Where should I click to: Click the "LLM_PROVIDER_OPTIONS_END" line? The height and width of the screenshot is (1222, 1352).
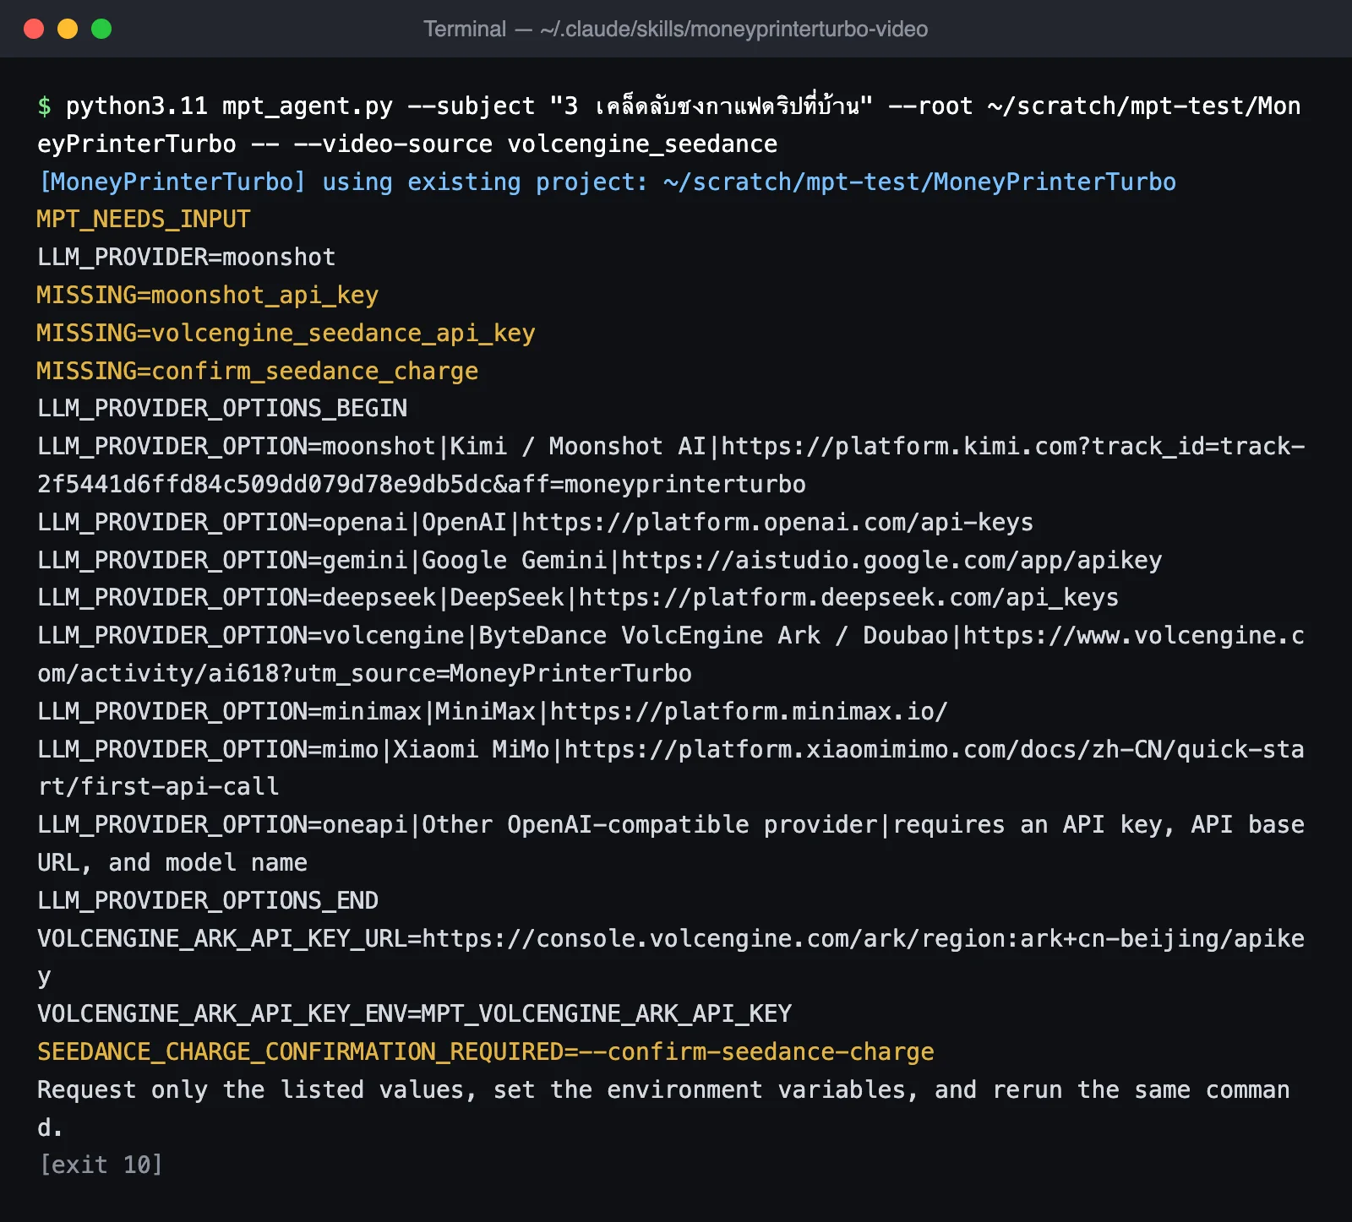(x=207, y=900)
